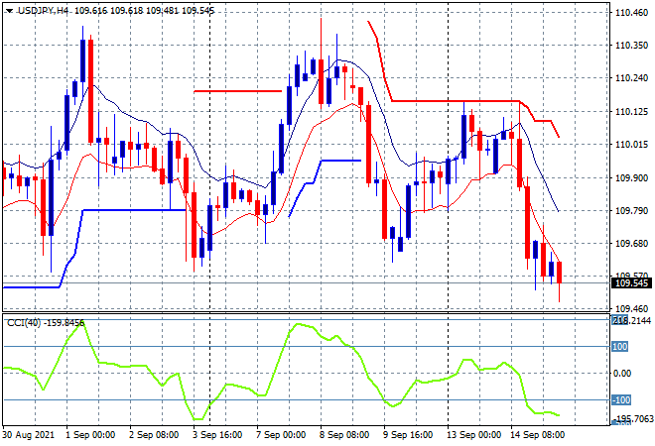Click the 3 Sep 16:00 time label
This screenshot has width=655, height=446.
217,435
